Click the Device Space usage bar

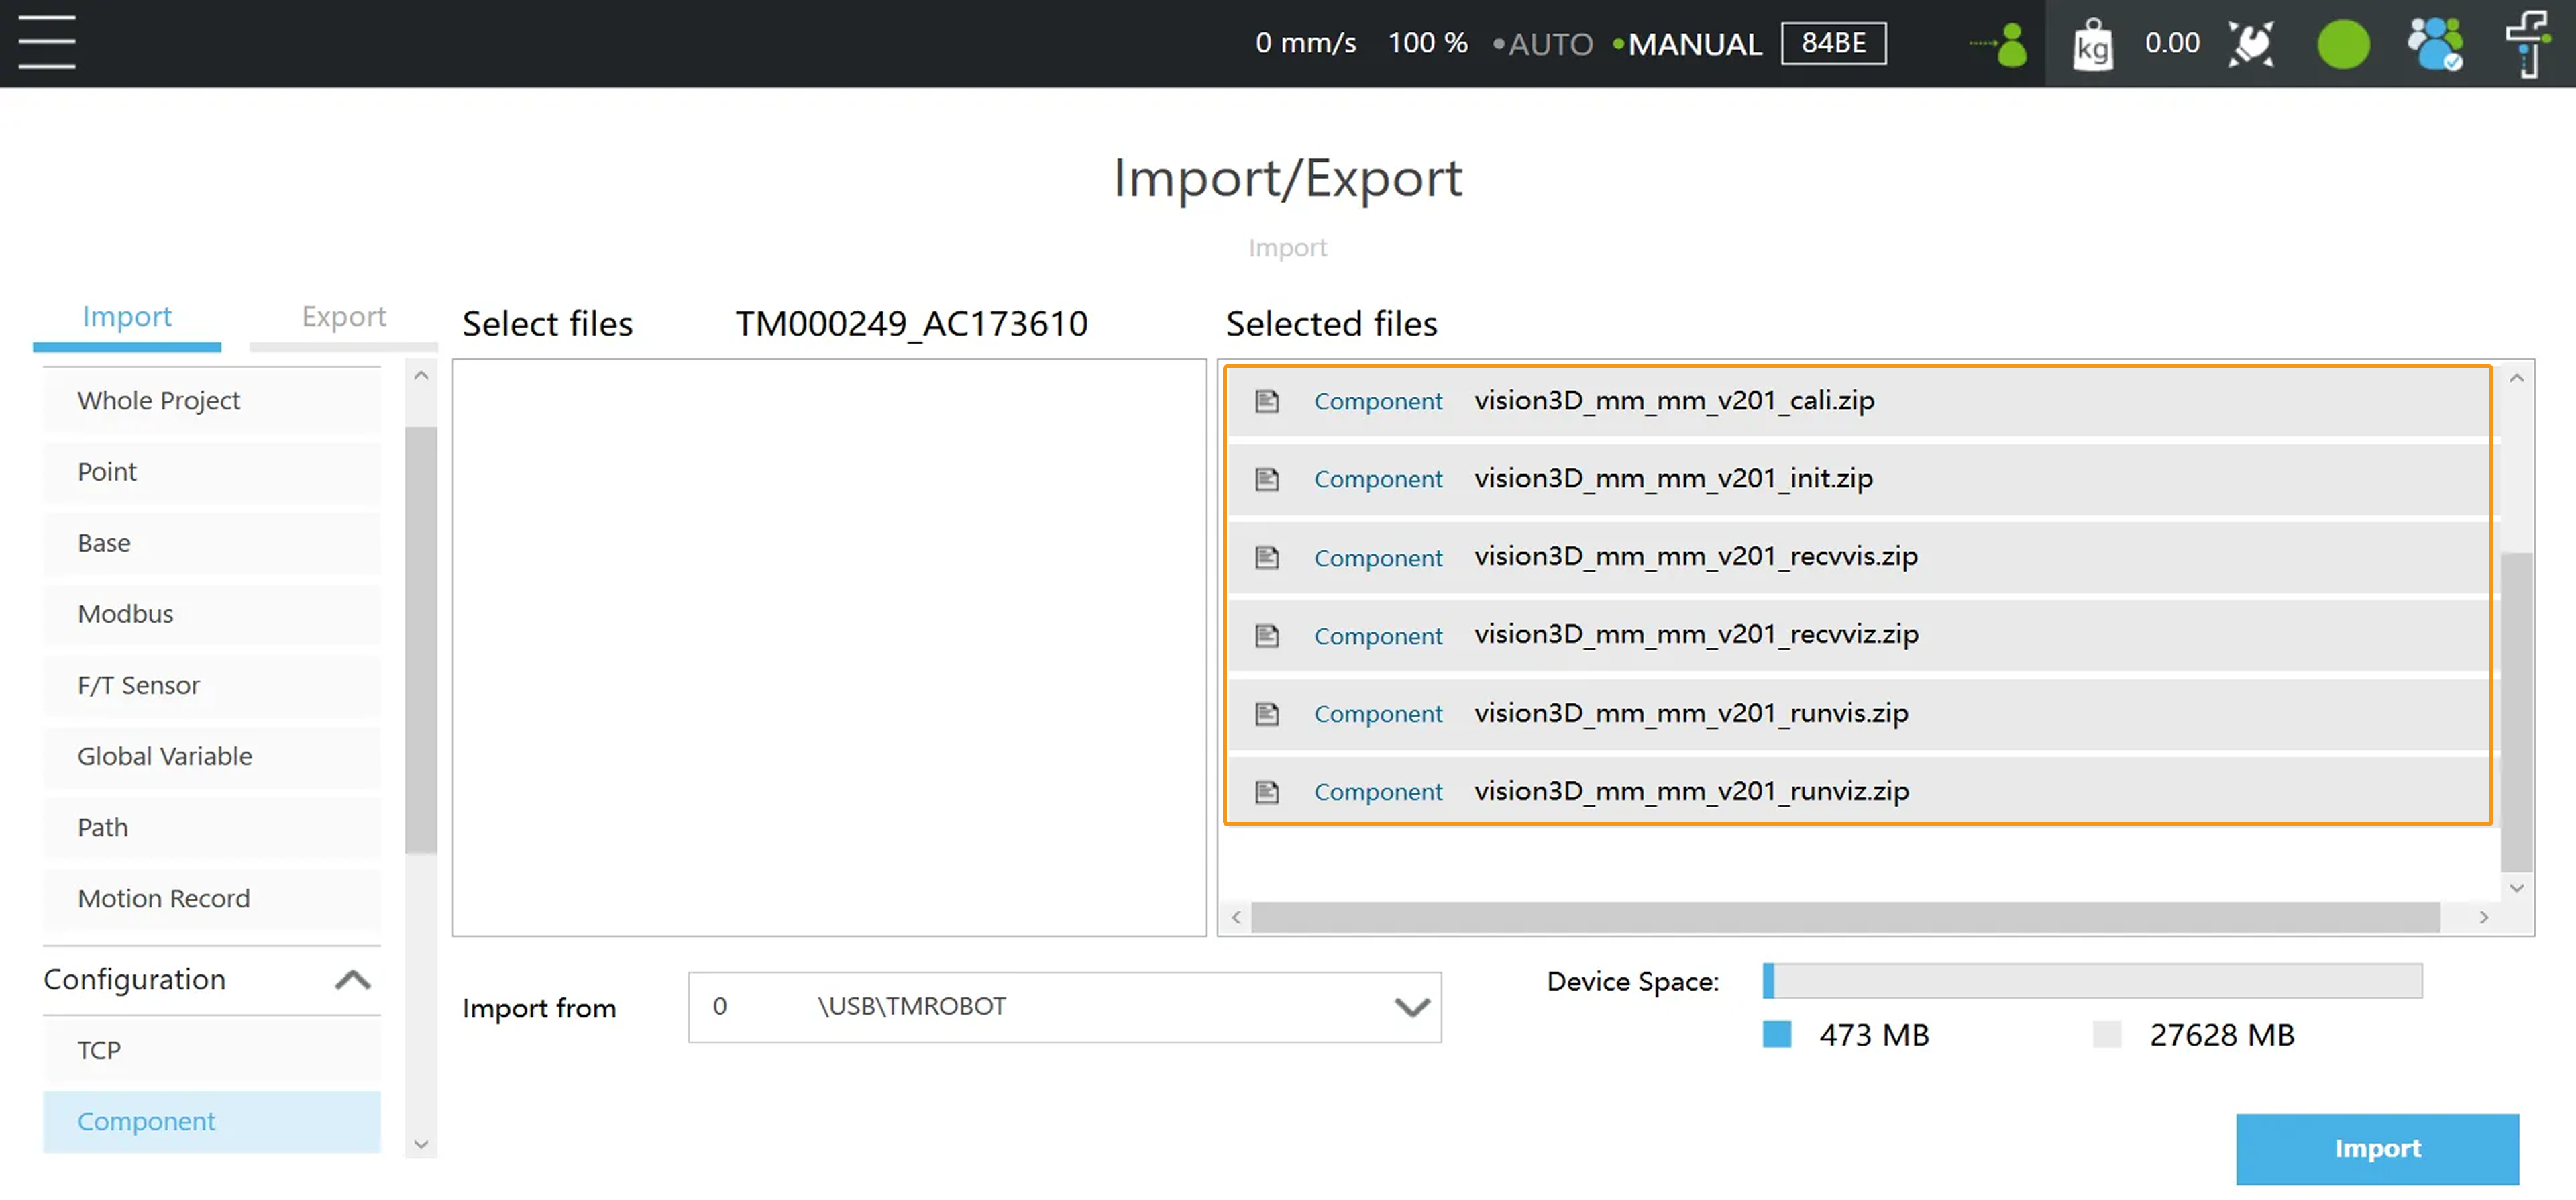2092,981
